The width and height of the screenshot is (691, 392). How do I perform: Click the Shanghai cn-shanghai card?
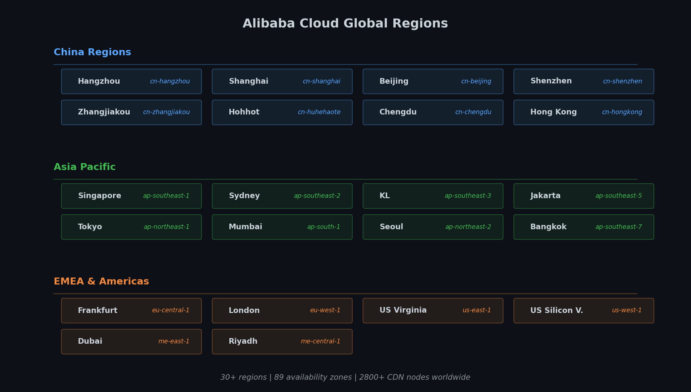pos(282,81)
